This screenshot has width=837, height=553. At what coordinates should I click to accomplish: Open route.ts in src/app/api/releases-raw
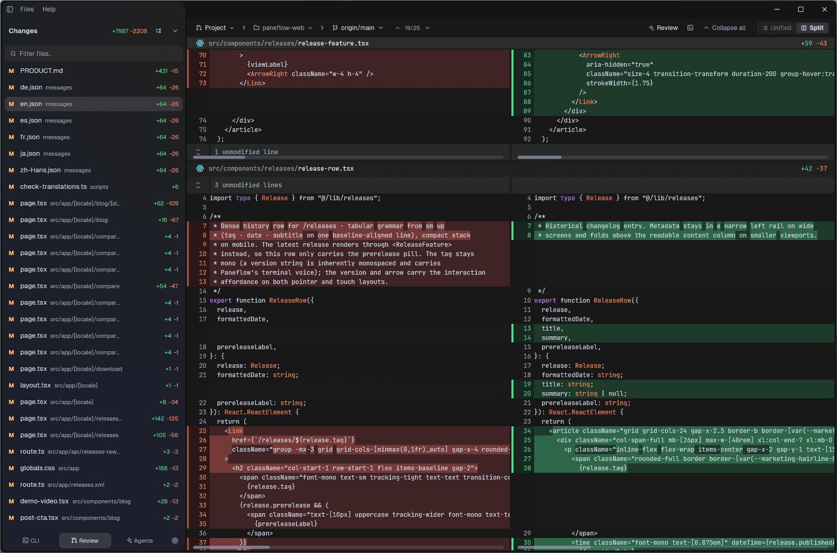(x=93, y=452)
